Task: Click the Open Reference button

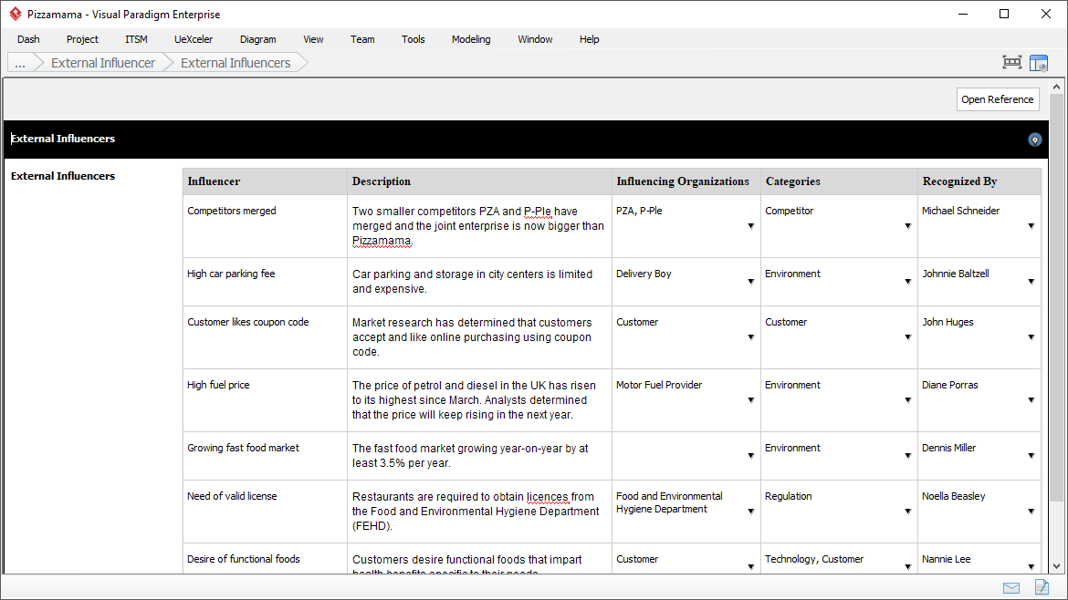Action: coord(997,99)
